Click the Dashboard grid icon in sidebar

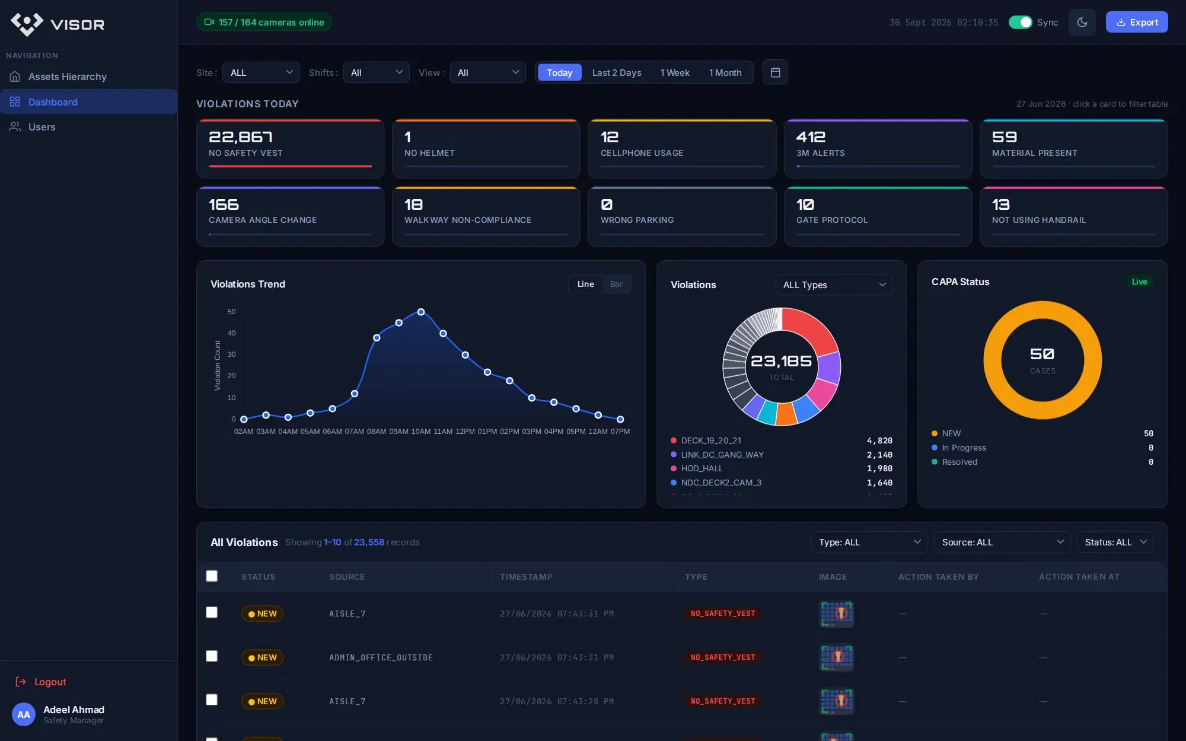pos(15,102)
